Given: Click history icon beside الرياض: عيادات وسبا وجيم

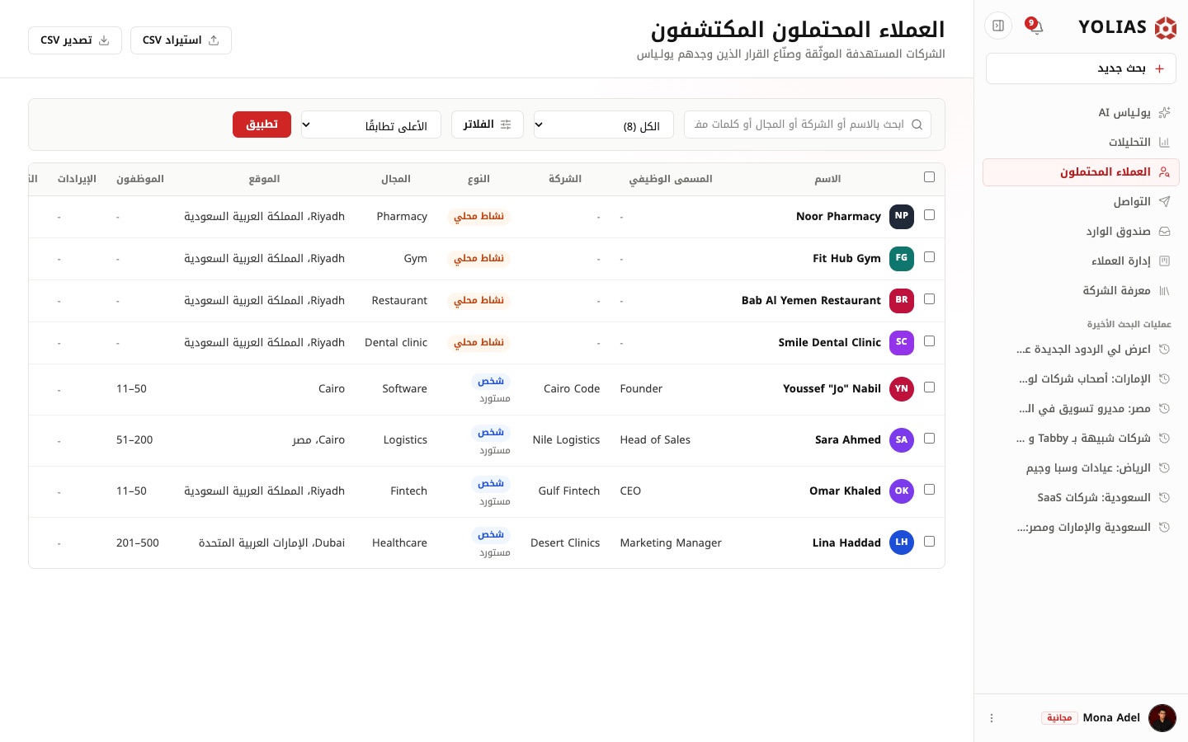Looking at the screenshot, I should tap(1165, 467).
